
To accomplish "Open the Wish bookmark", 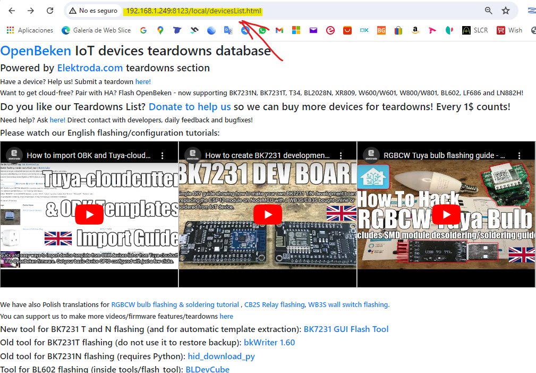I will click(x=509, y=30).
